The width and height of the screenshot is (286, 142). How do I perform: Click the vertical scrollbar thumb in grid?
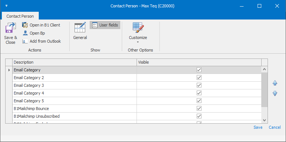tap(265, 90)
